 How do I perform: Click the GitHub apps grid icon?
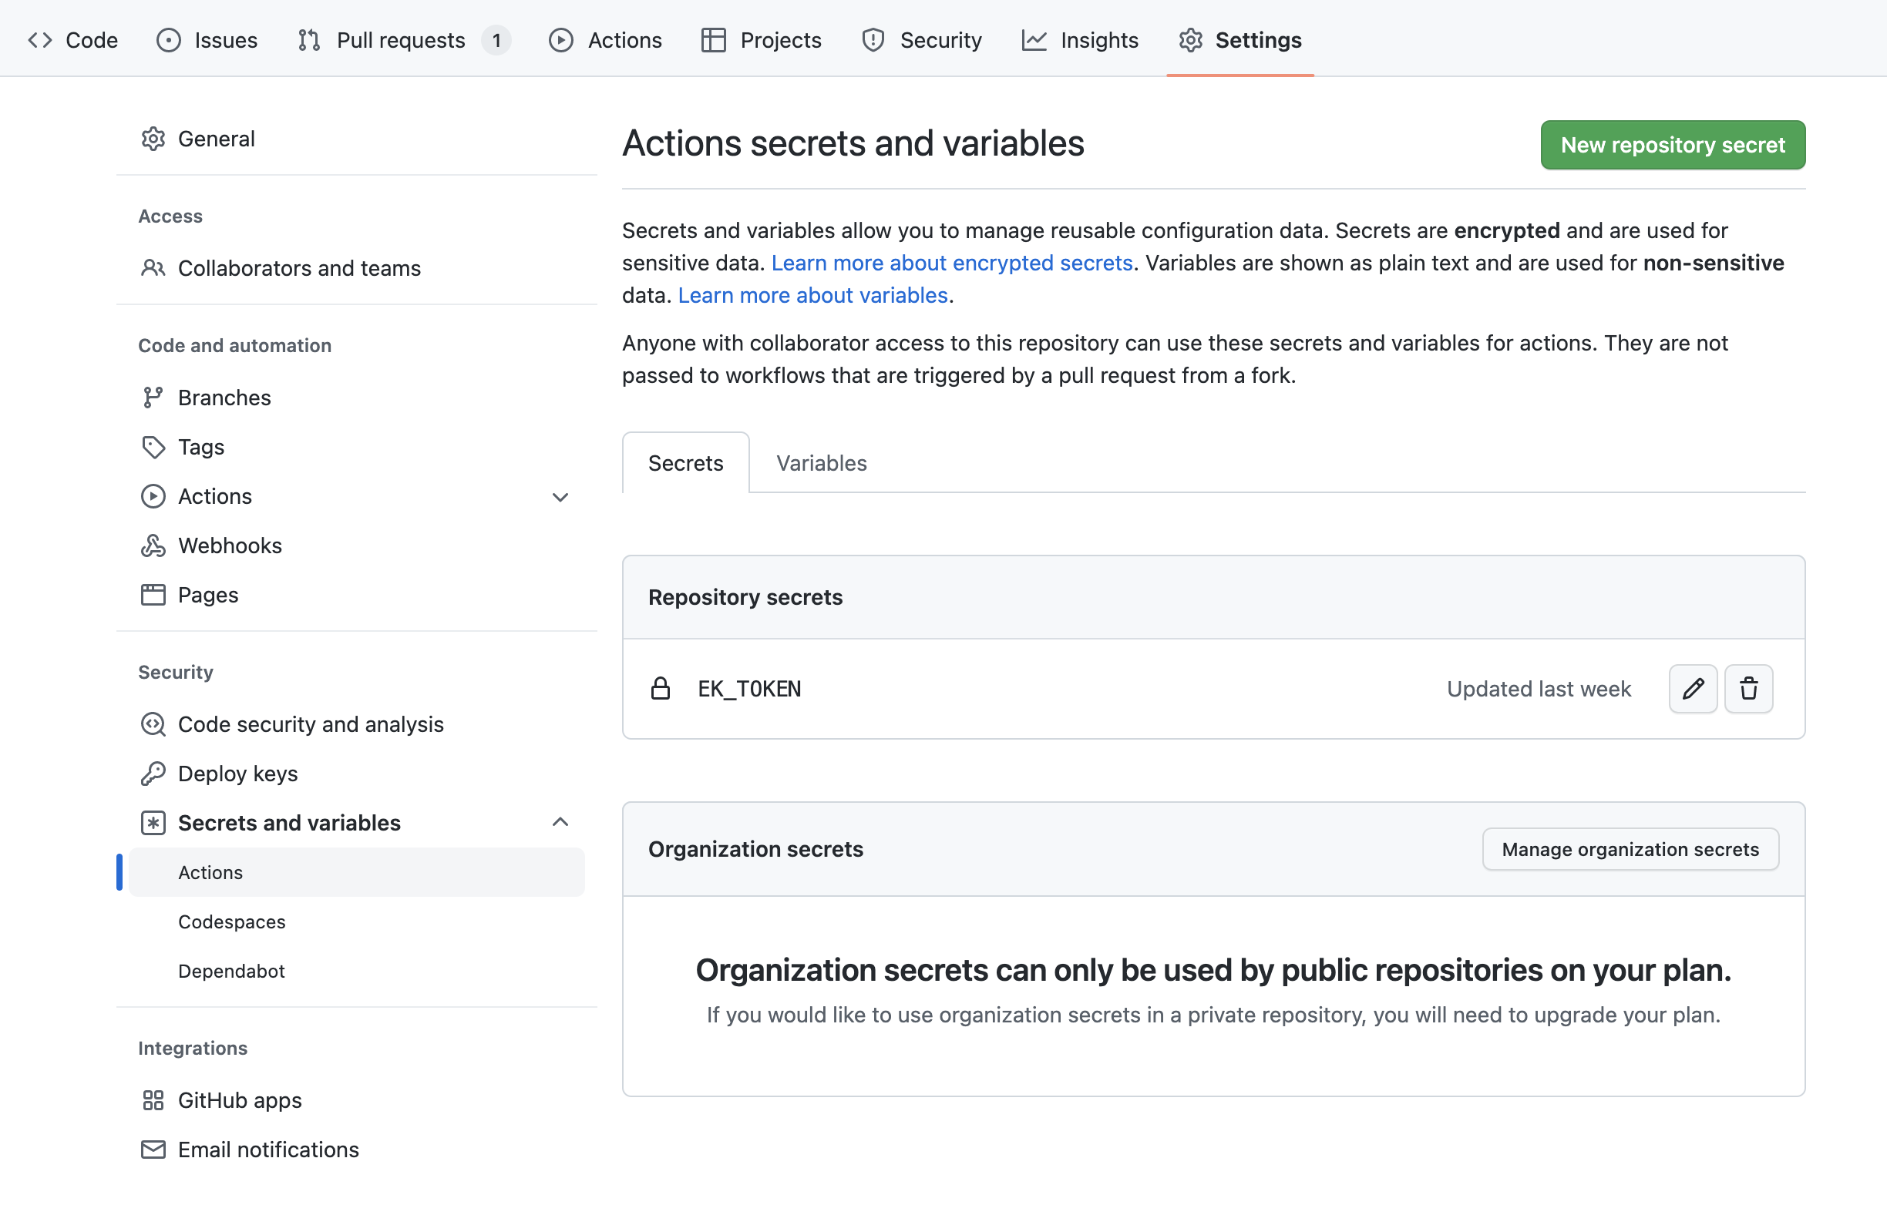(153, 1100)
